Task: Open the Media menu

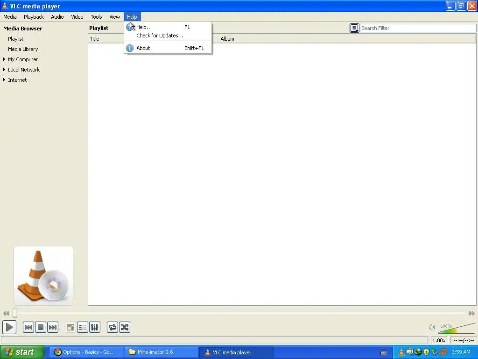Action: pyautogui.click(x=10, y=17)
